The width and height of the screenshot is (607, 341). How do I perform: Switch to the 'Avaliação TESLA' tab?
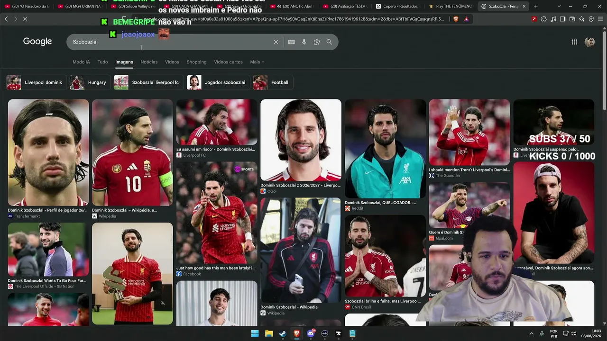point(345,6)
